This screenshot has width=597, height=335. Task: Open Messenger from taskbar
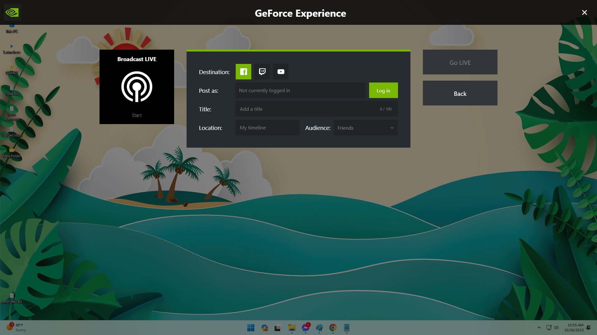[x=306, y=328]
